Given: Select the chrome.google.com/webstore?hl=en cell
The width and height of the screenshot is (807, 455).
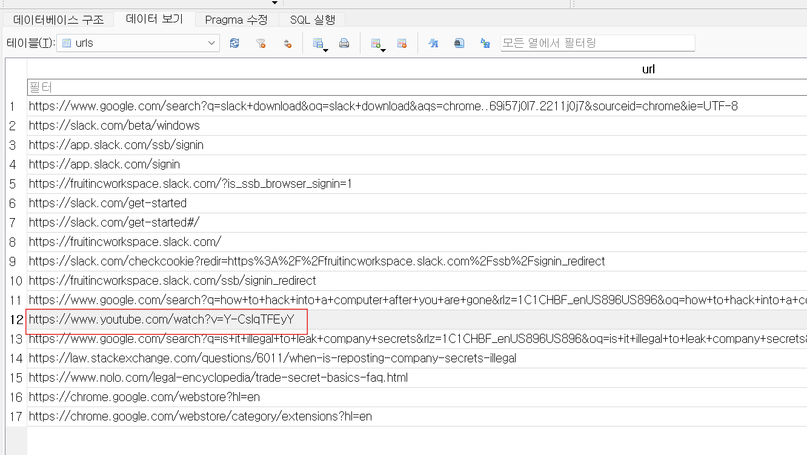Looking at the screenshot, I should click(x=417, y=397).
